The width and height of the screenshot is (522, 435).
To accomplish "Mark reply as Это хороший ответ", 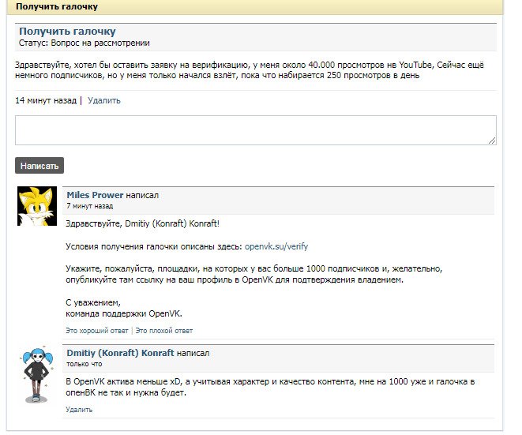I will click(97, 331).
